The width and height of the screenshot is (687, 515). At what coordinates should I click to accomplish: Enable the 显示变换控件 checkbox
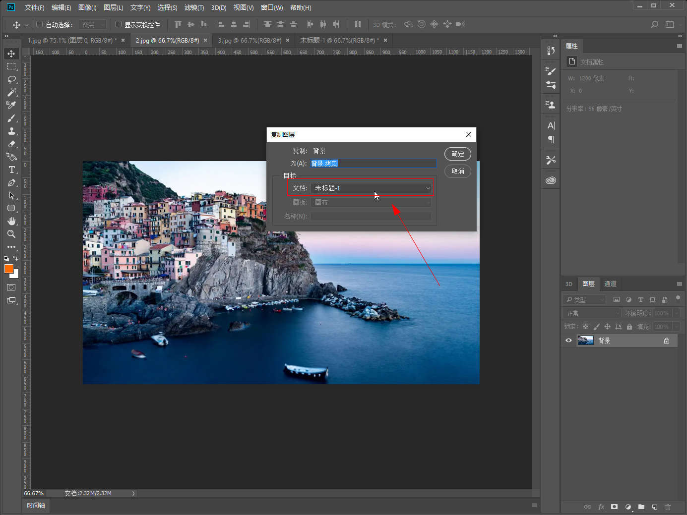coord(118,24)
